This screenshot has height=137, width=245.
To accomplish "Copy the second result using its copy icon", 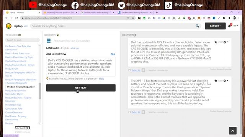I will [x=143, y=112].
